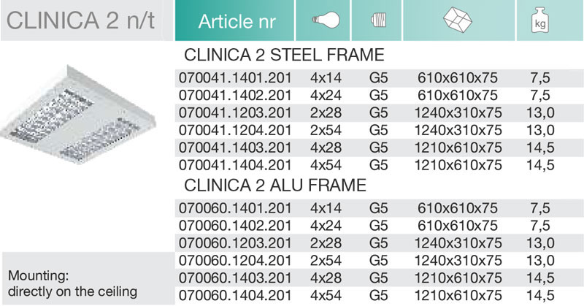584x306 pixels.
Task: Click the CLINICA 2 STEEL FRAME heading
Action: [x=284, y=56]
